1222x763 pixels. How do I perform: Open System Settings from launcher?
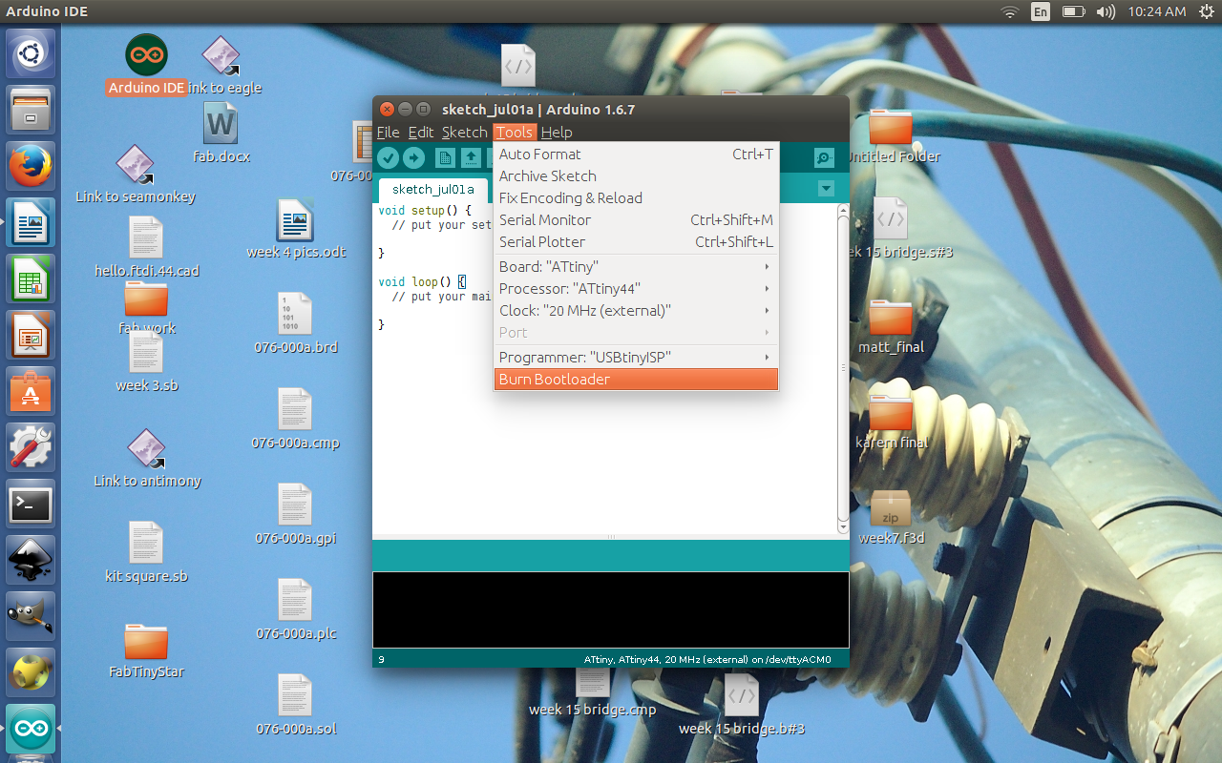31,448
